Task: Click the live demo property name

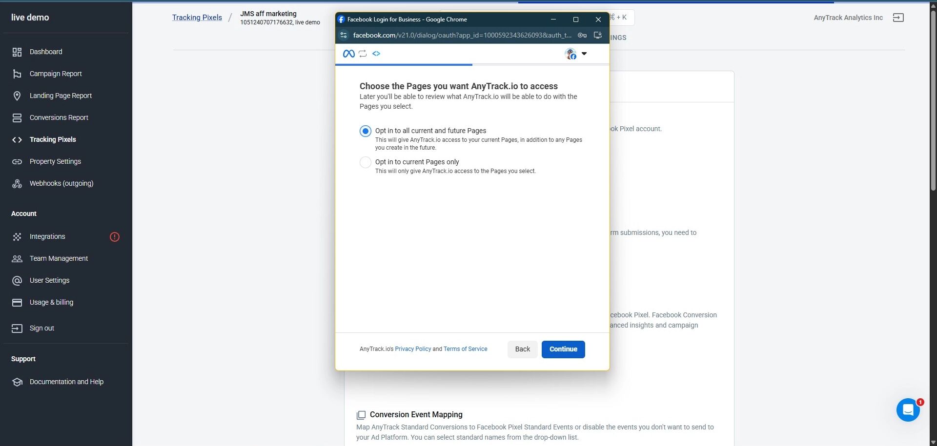Action: point(30,18)
